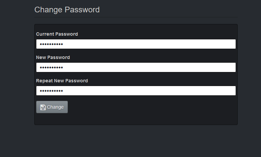Click the Current Password label text

(57, 34)
